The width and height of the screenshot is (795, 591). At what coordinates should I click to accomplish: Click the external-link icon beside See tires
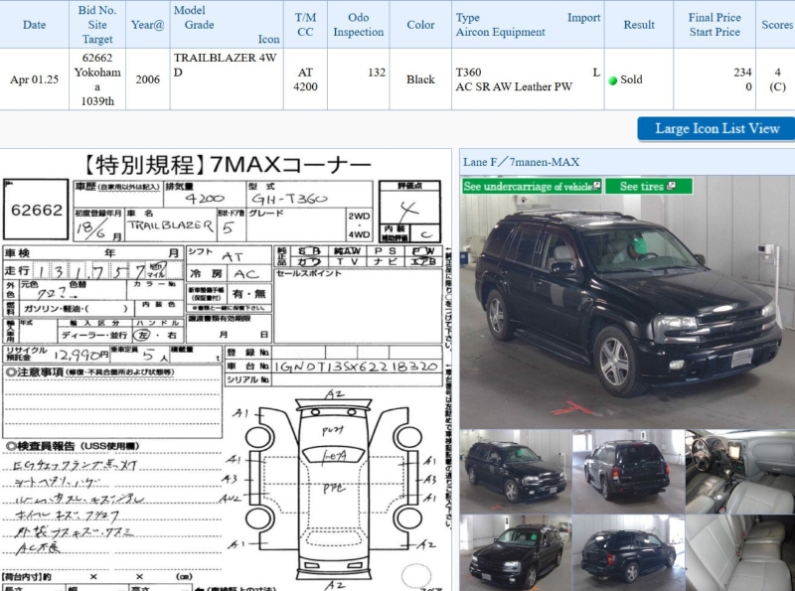click(673, 186)
